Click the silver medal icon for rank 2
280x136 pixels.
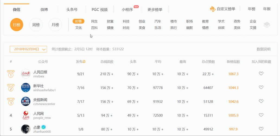11,88
